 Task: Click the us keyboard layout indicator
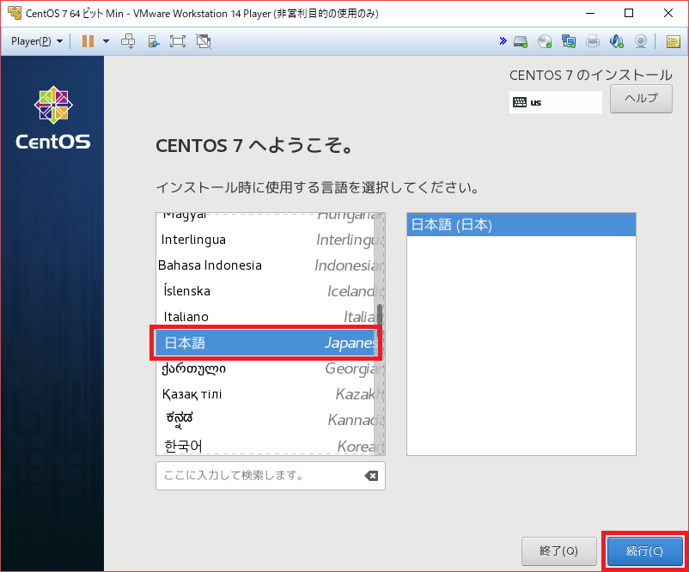point(556,102)
